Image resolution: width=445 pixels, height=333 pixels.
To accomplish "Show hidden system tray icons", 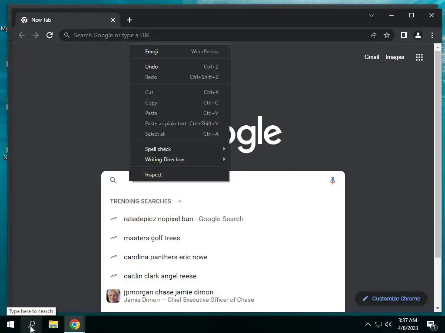I will [368, 324].
